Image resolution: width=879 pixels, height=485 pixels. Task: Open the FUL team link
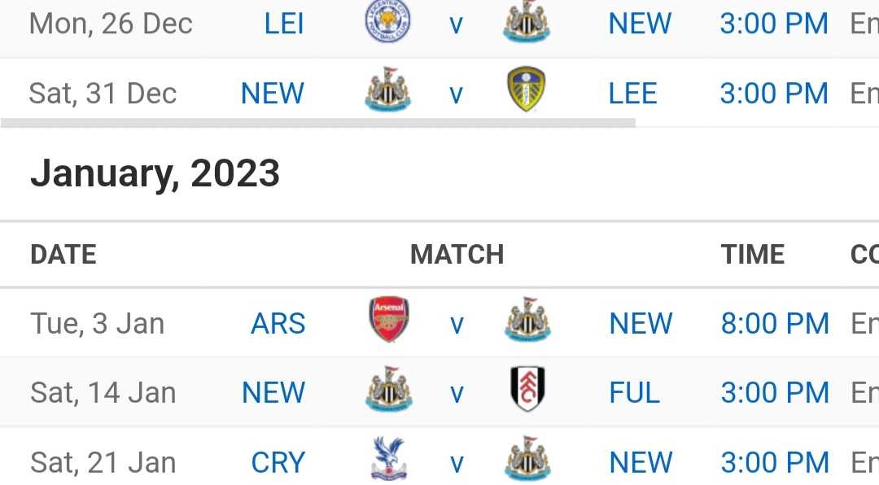click(634, 392)
